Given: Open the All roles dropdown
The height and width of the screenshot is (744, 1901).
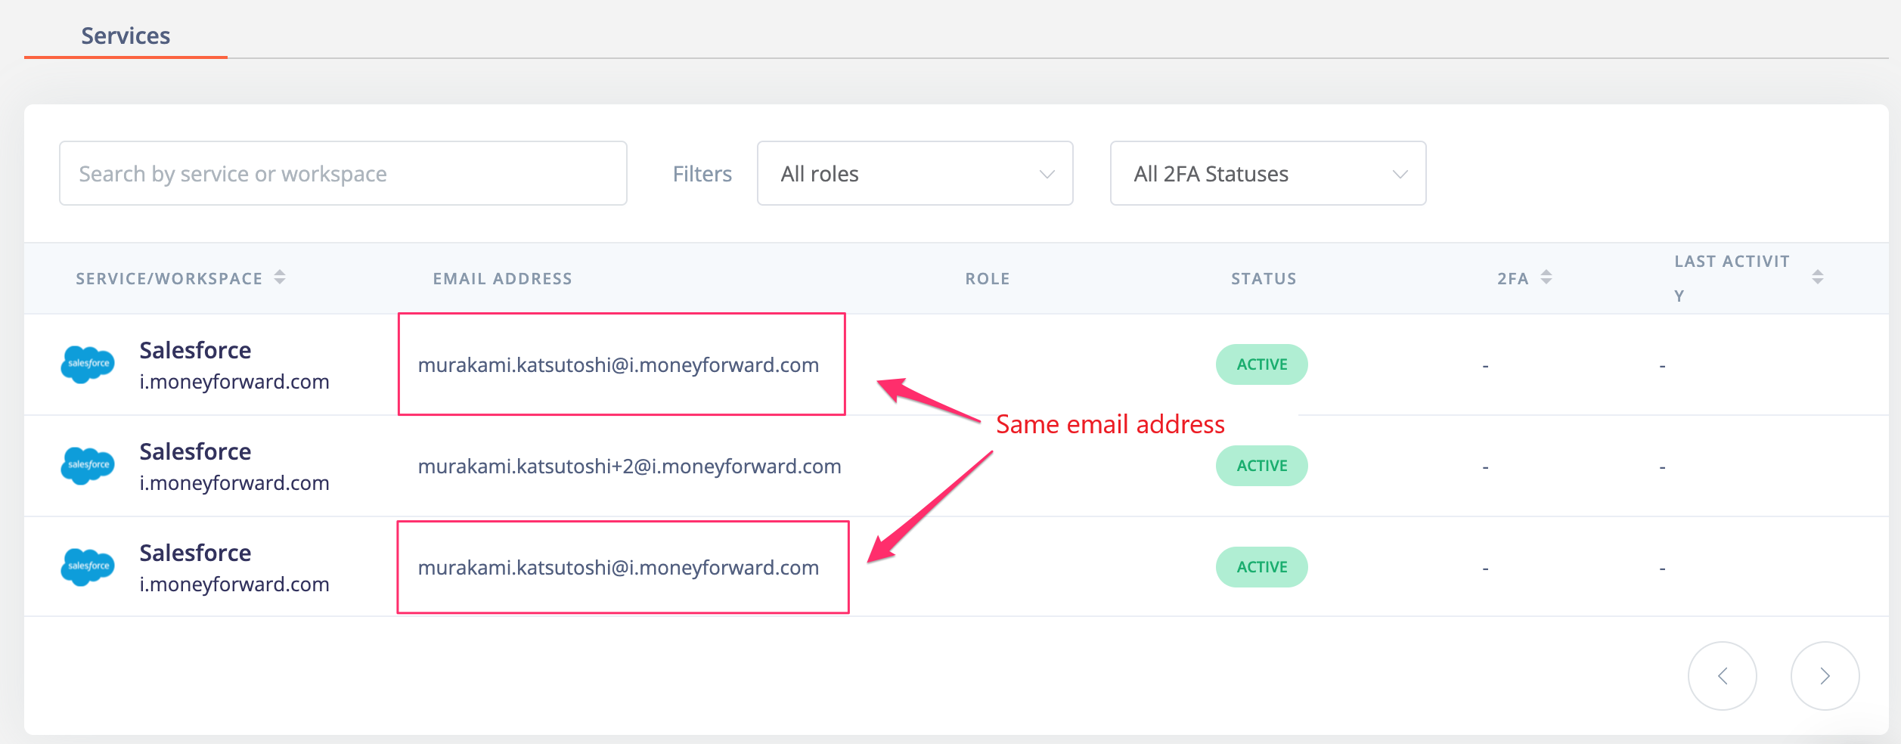Looking at the screenshot, I should [x=915, y=173].
